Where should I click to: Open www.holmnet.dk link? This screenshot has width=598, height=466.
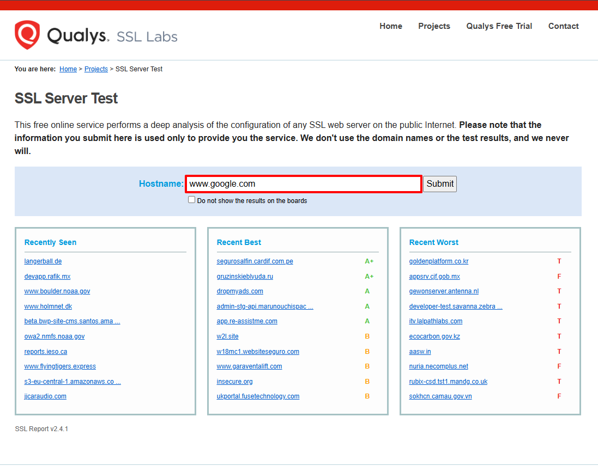(x=48, y=306)
